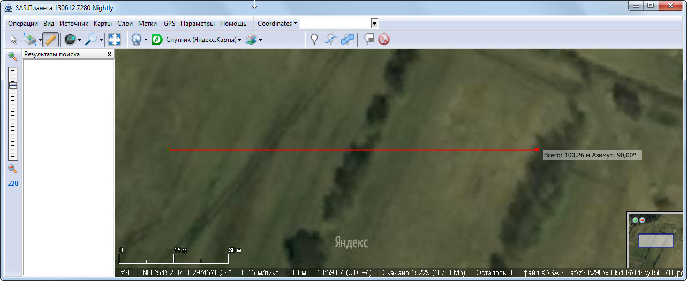The height and width of the screenshot is (281, 687).
Task: Open the Операции menu
Action: point(23,24)
